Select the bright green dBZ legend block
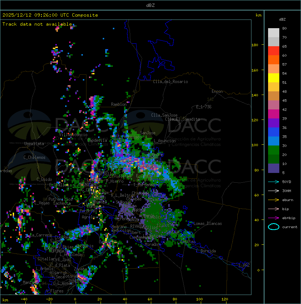The image size is (301, 304). (274, 150)
